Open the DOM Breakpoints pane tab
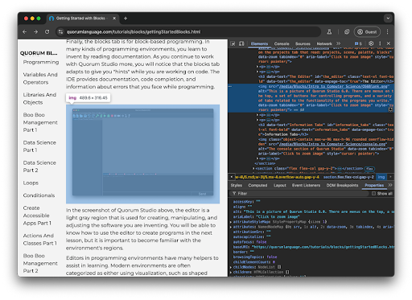The width and height of the screenshot is (412, 300). (x=342, y=185)
